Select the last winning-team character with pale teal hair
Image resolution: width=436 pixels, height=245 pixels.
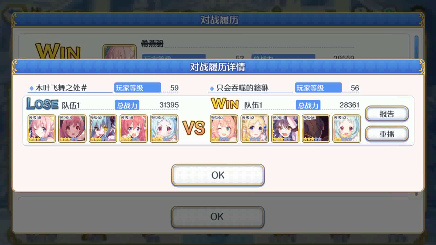(x=347, y=128)
